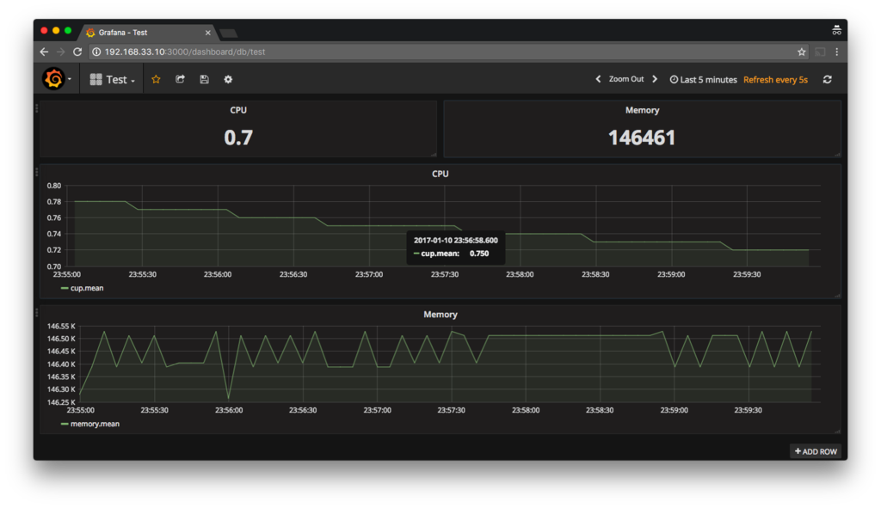Open the Chrome three-dot menu
This screenshot has height=508, width=881.
tap(836, 52)
